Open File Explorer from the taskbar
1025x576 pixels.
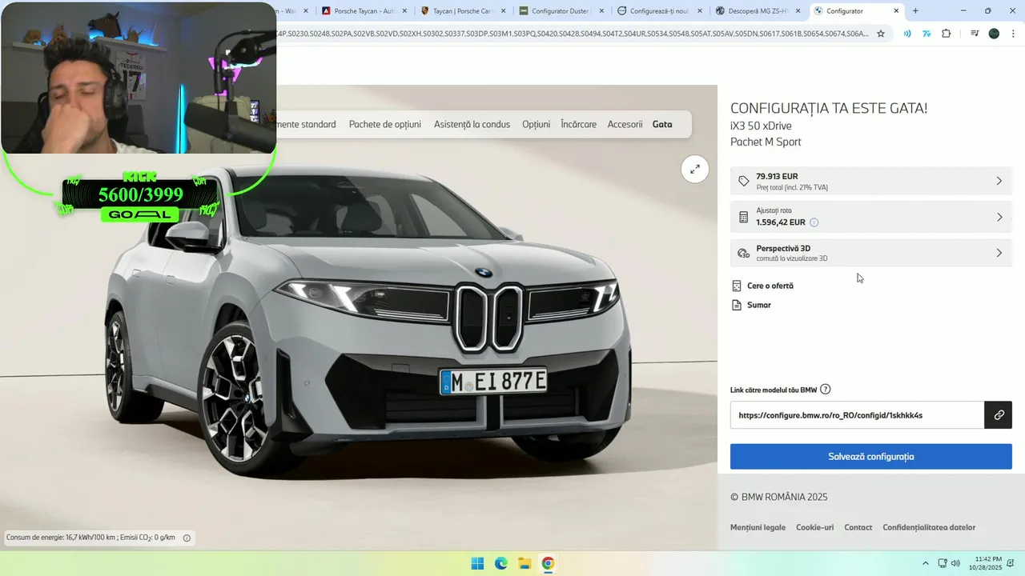(x=524, y=563)
